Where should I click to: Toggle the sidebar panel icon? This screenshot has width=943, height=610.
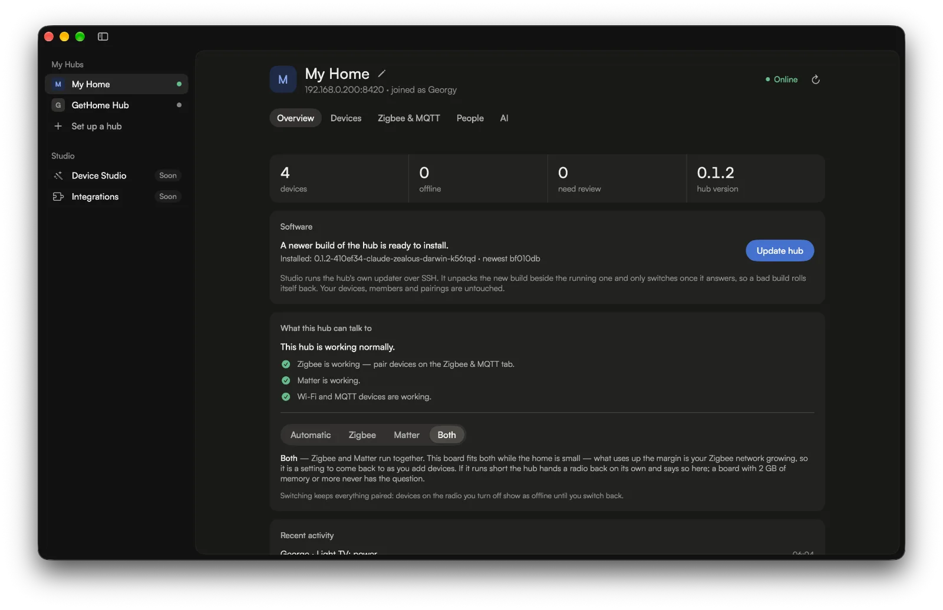[103, 37]
